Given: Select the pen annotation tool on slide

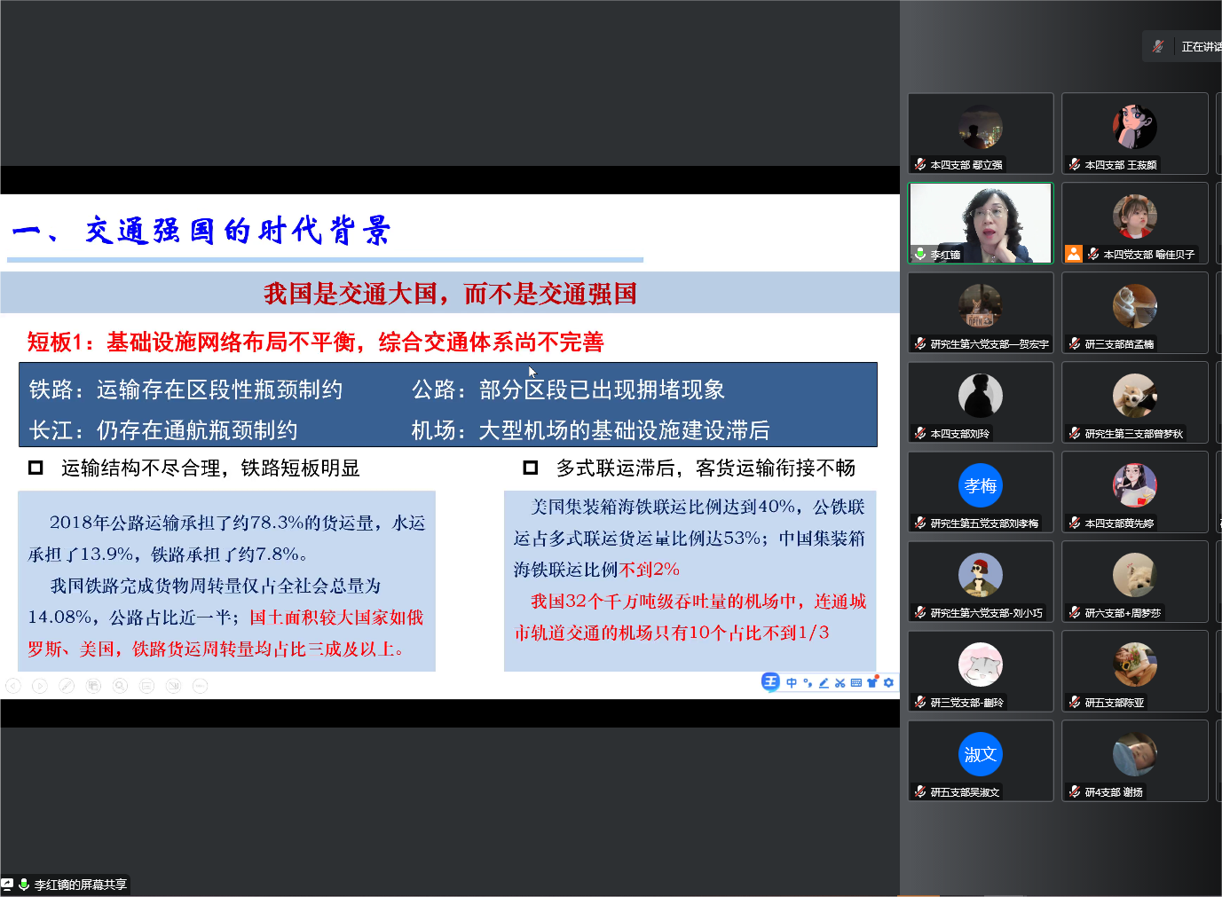Looking at the screenshot, I should (x=67, y=686).
